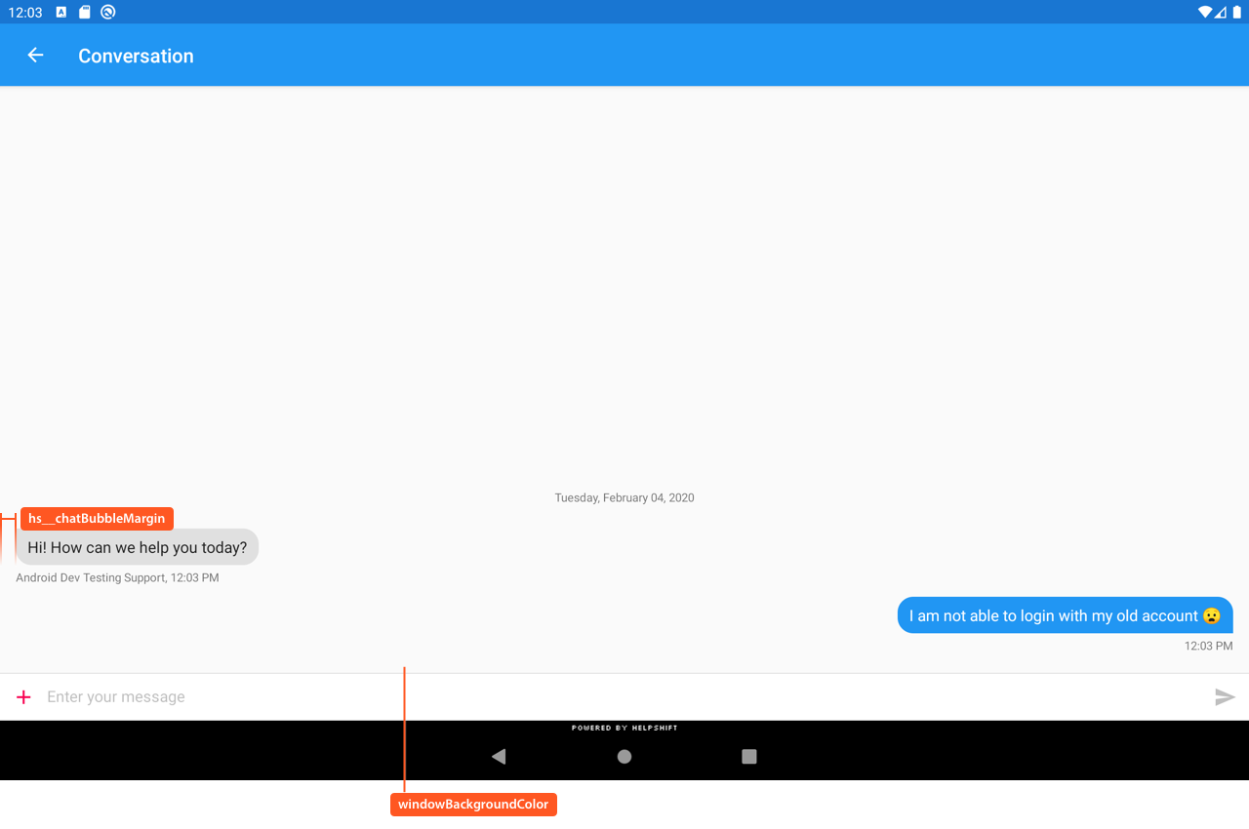
Task: Click the windowBackgroundColor annotation label
Action: (x=473, y=805)
